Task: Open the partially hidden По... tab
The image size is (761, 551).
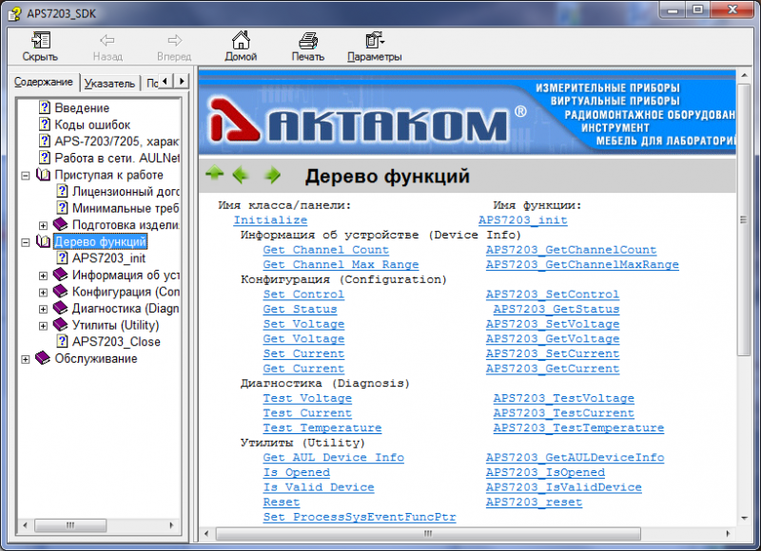Action: [151, 84]
